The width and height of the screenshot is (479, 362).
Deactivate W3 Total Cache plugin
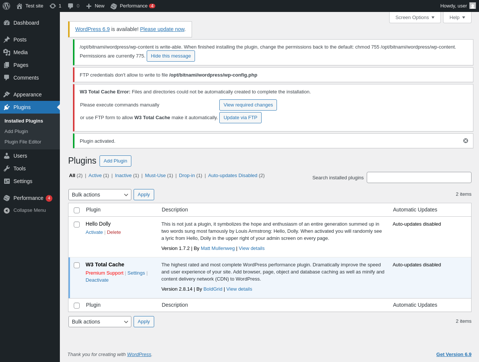tap(97, 280)
